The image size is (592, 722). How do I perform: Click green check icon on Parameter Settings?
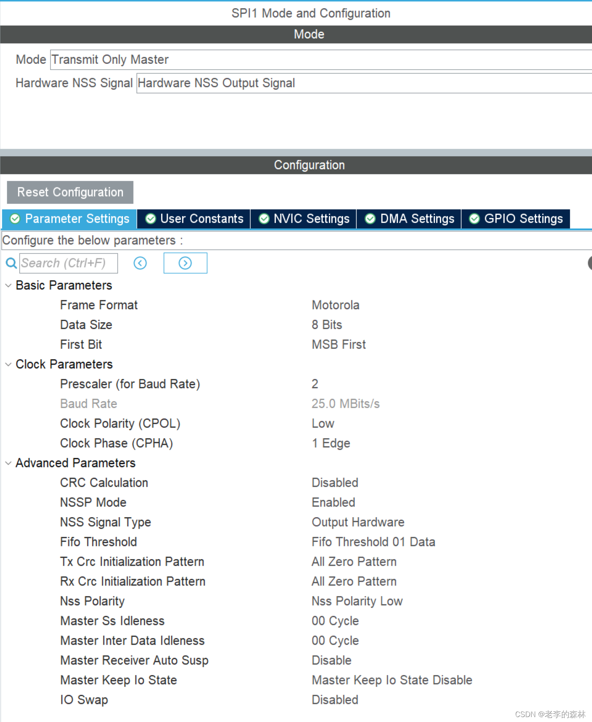pos(15,219)
